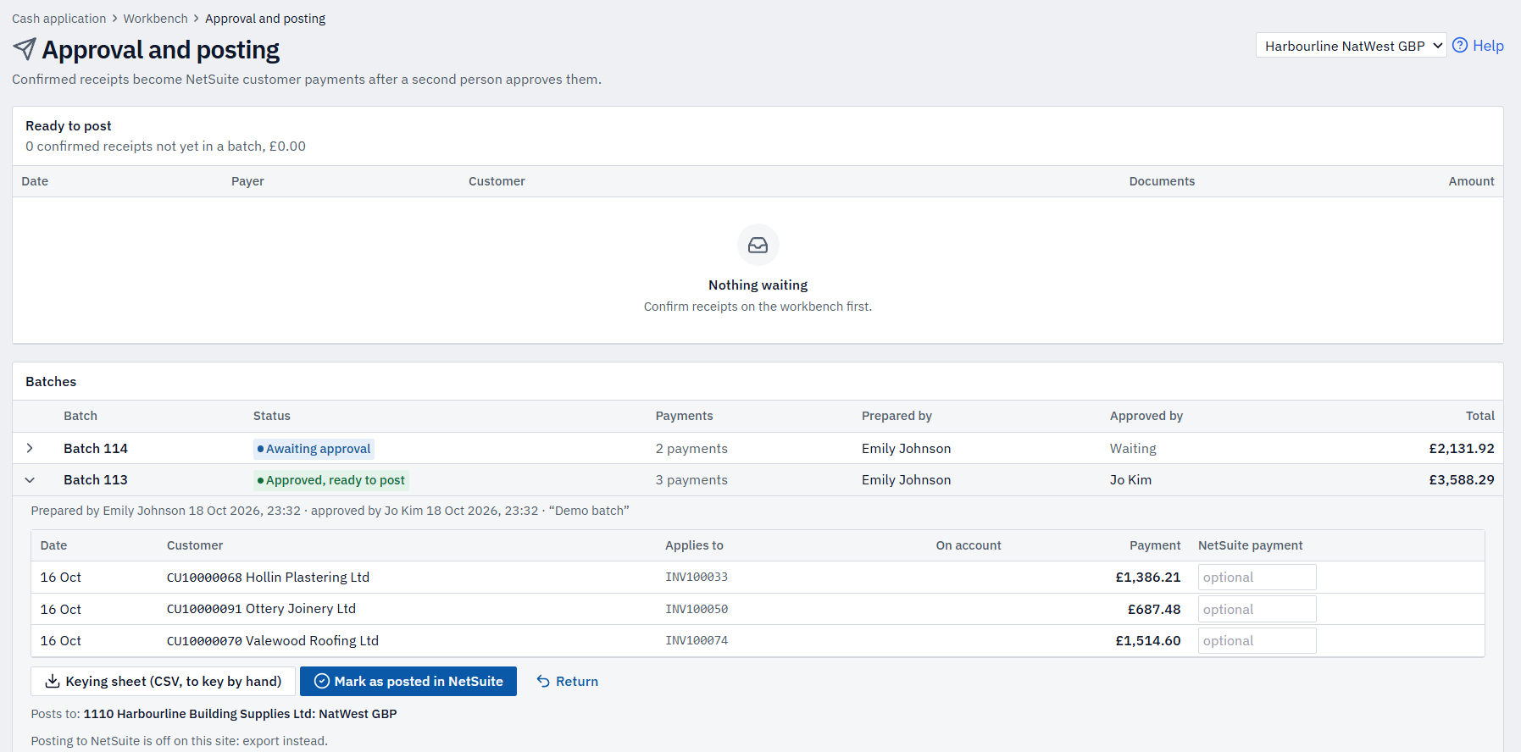The image size is (1521, 752).
Task: Click invoice INV100033
Action: click(x=697, y=578)
